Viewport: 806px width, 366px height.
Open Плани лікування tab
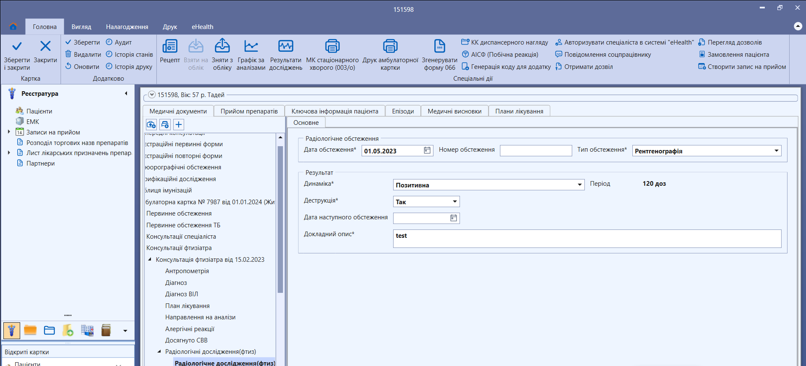click(x=519, y=111)
